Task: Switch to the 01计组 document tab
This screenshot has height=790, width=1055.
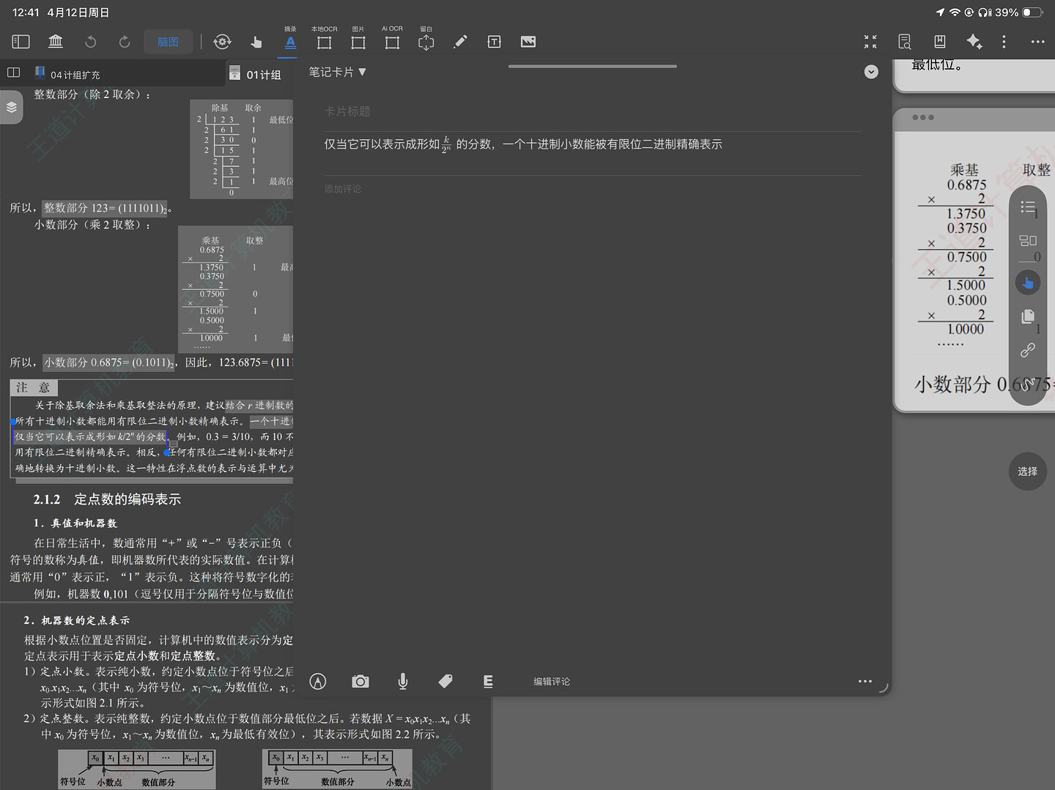Action: (x=263, y=75)
